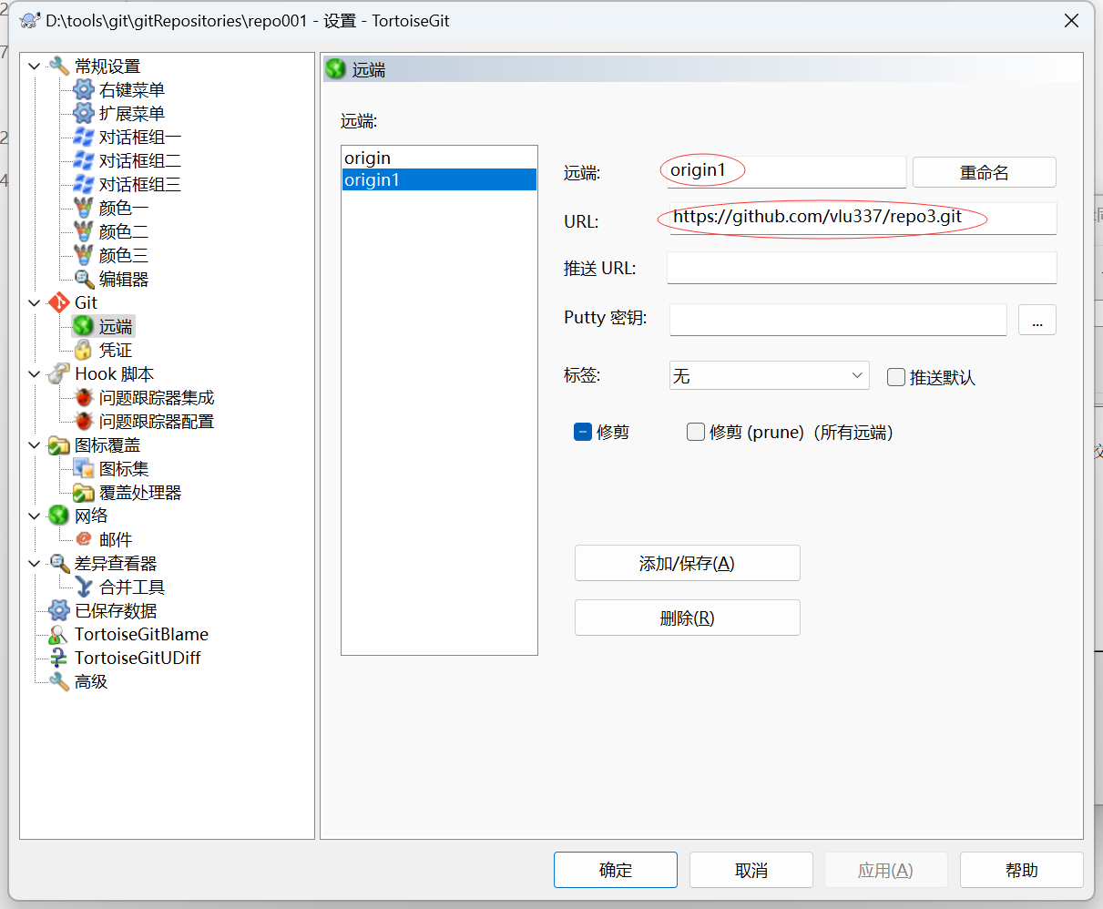
Task: Click the magnifier icon beside 编辑器
Action: (x=84, y=279)
